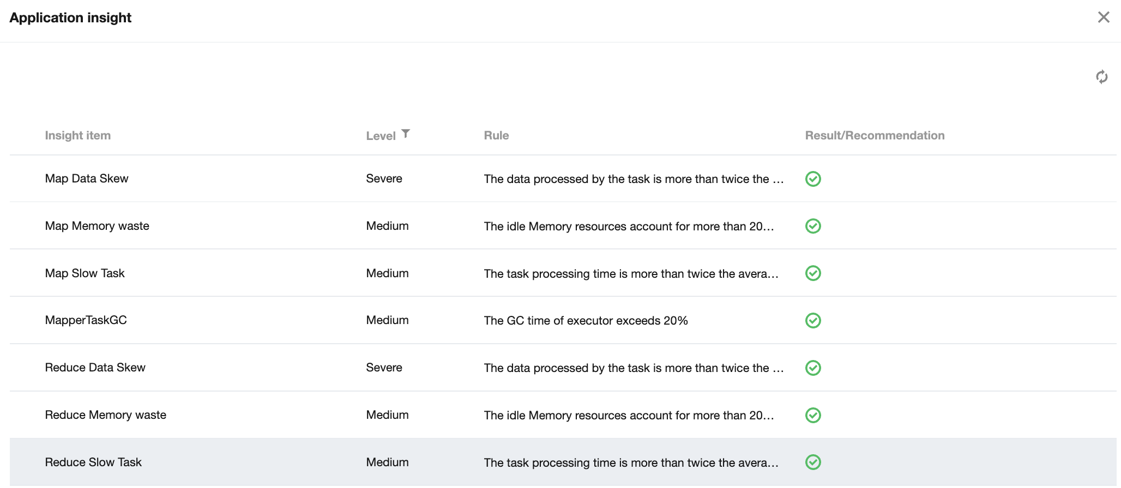
Task: Close the Application insight panel
Action: (x=1104, y=17)
